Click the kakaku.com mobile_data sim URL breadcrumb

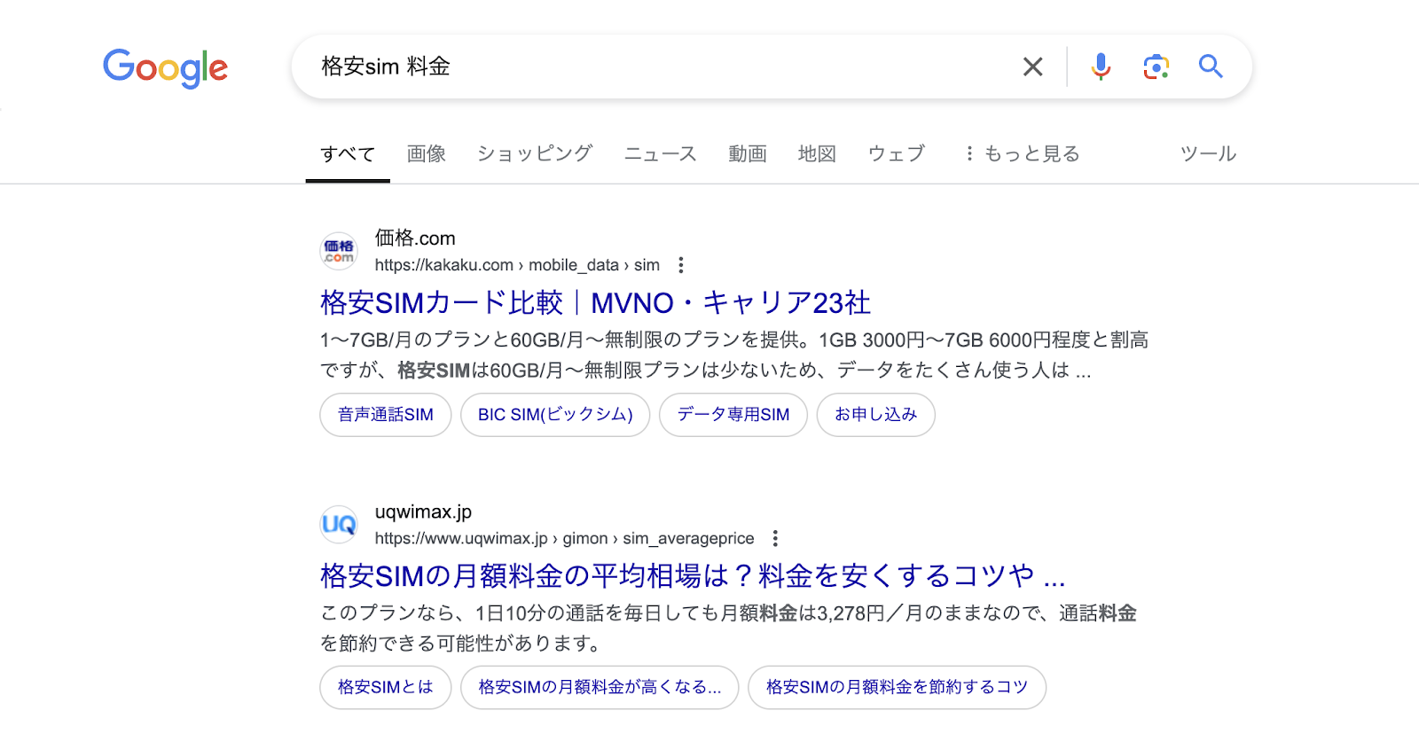[517, 265]
